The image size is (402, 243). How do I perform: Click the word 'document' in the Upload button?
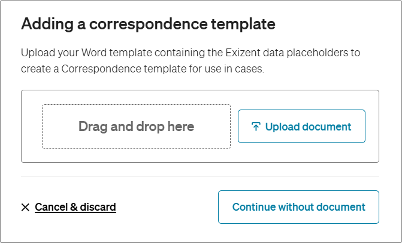[x=325, y=127]
